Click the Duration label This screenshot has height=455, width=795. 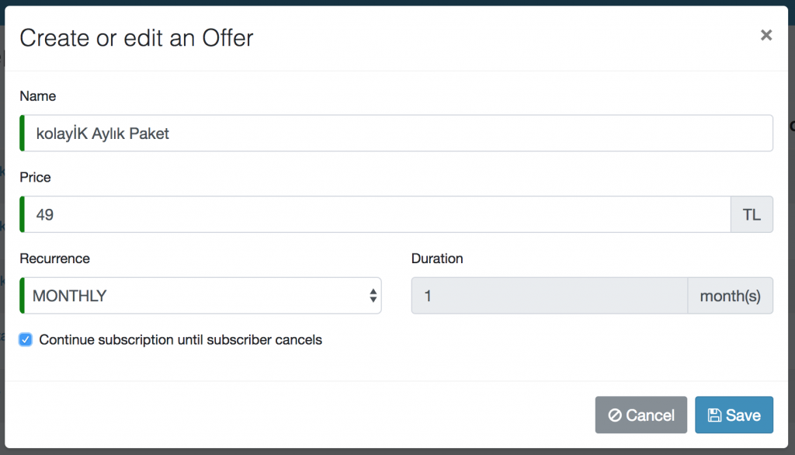click(437, 259)
